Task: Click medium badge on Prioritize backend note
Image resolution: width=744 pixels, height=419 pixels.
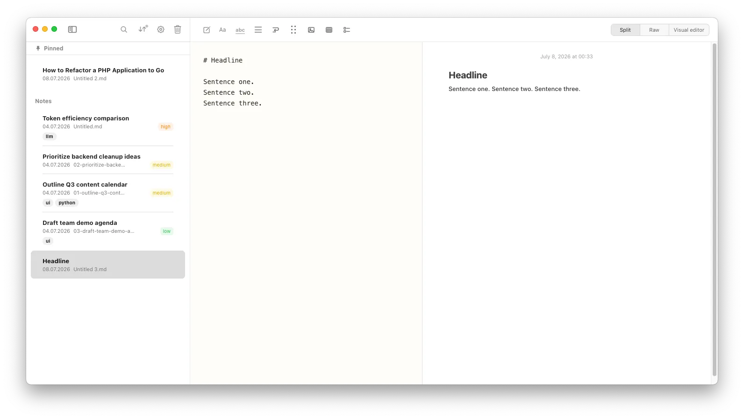Action: click(x=162, y=165)
